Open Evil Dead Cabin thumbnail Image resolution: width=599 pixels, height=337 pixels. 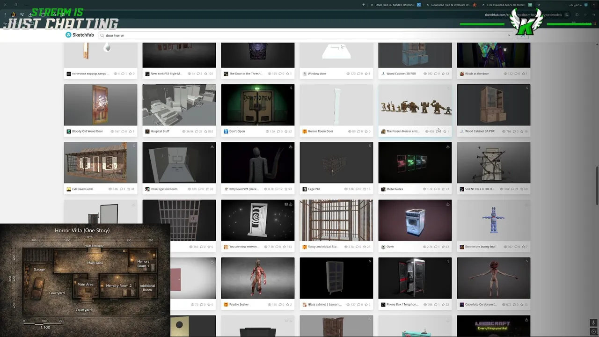click(101, 162)
